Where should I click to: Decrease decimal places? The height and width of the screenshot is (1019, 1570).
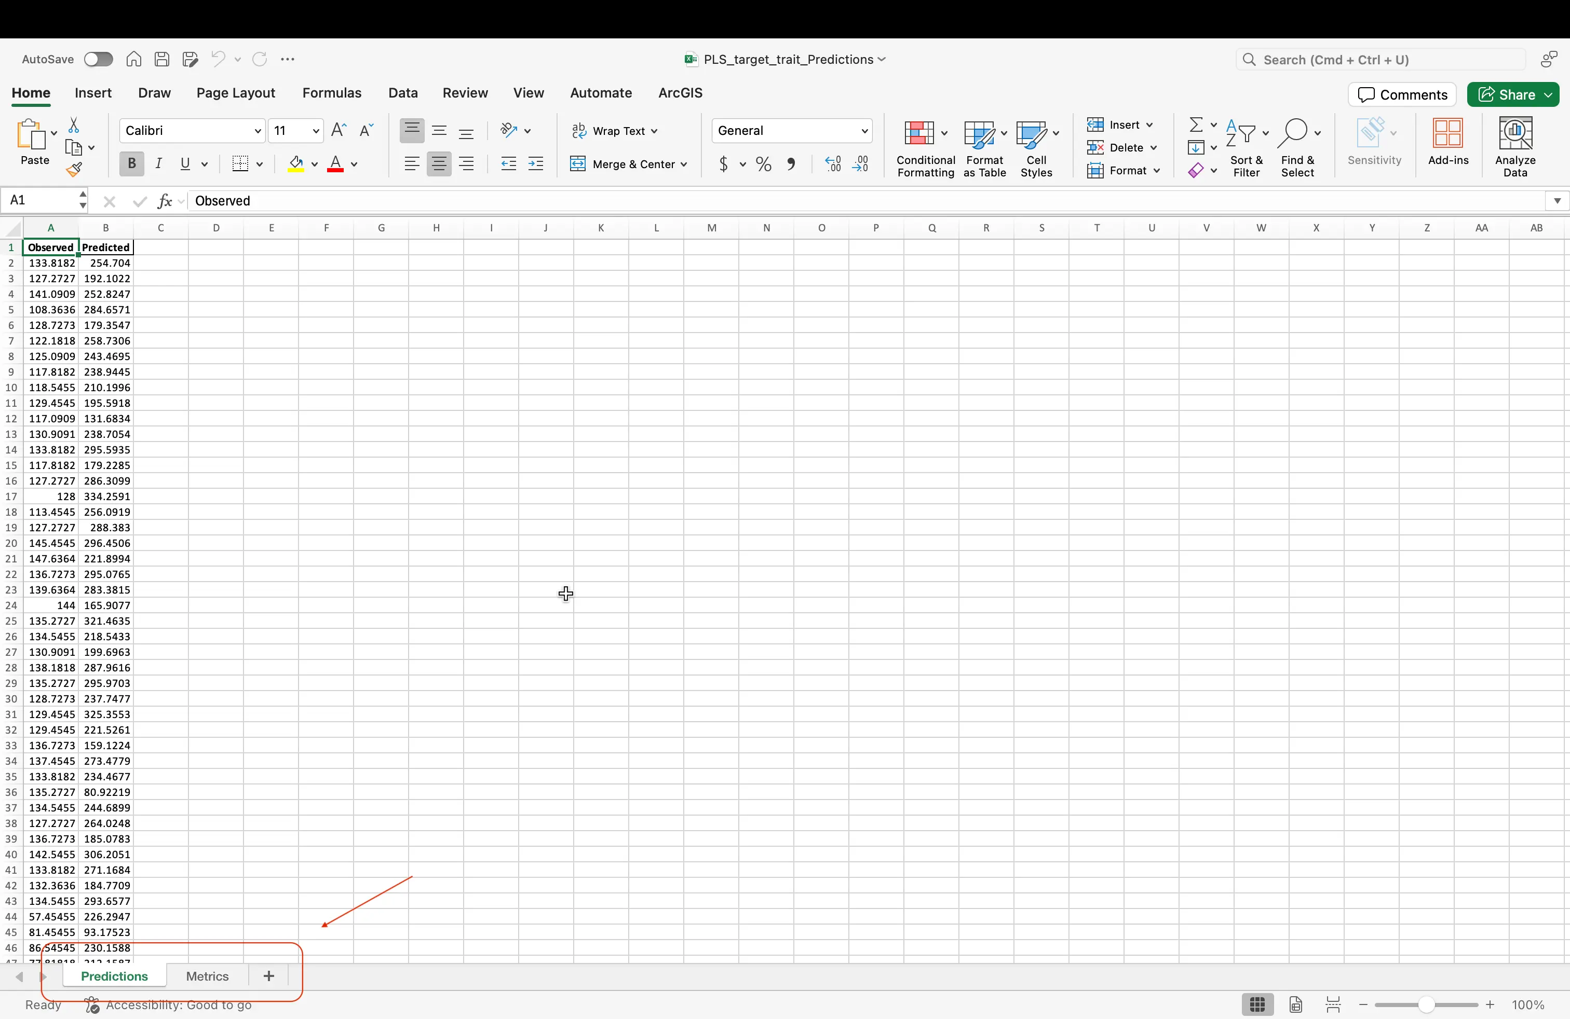[x=861, y=163]
